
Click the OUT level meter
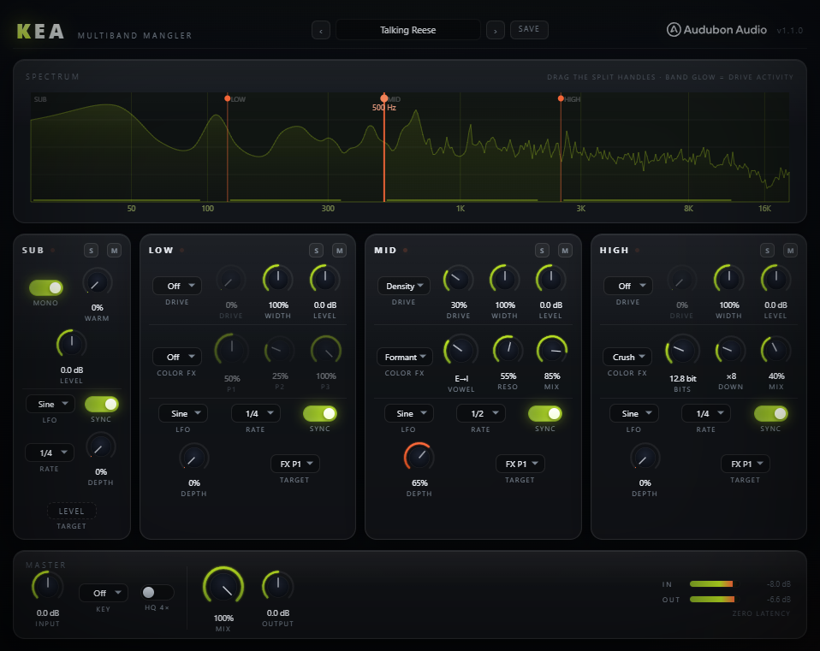click(x=712, y=600)
